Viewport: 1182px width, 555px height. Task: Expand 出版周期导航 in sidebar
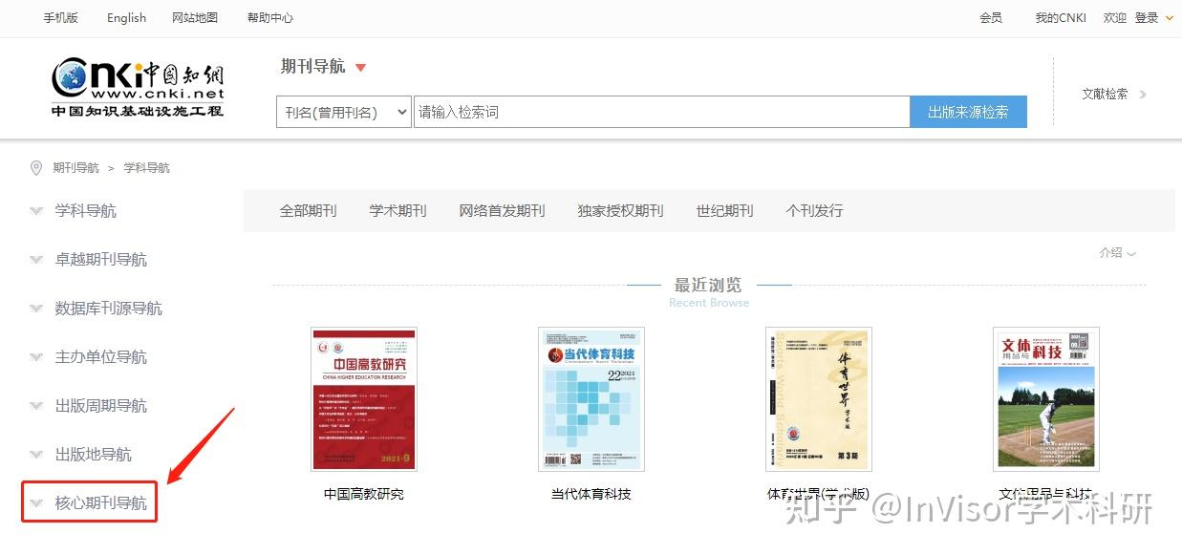click(x=100, y=406)
